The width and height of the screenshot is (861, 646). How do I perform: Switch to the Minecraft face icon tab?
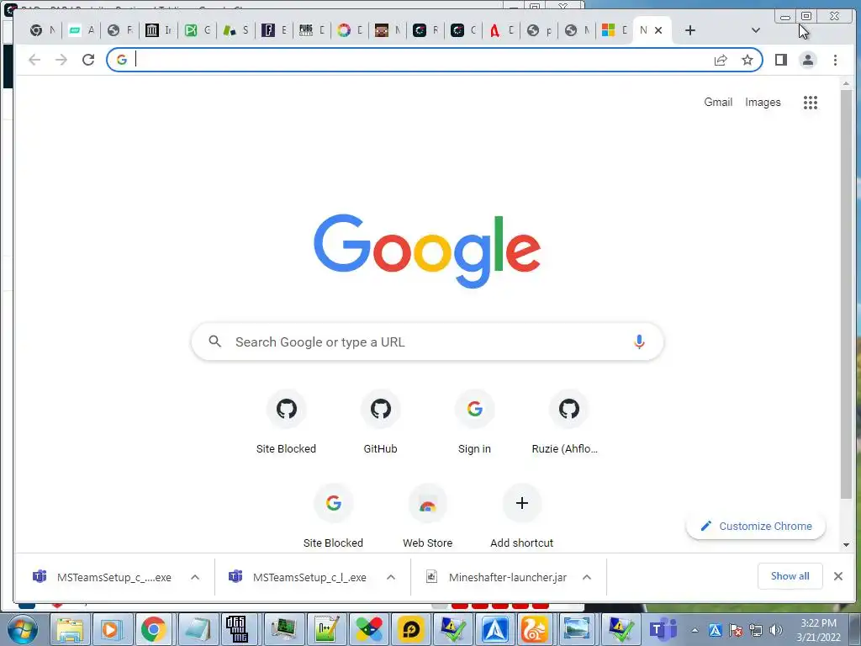point(388,30)
